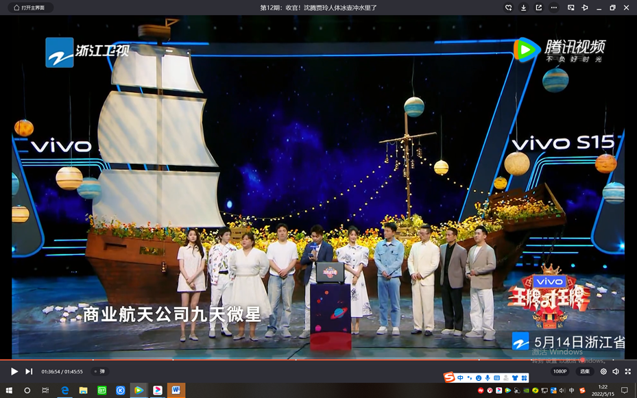Open Kugou music from taskbar
The height and width of the screenshot is (398, 637).
point(120,390)
